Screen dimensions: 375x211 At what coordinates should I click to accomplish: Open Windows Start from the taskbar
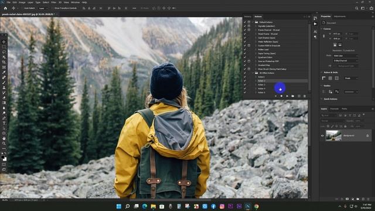tap(118, 206)
